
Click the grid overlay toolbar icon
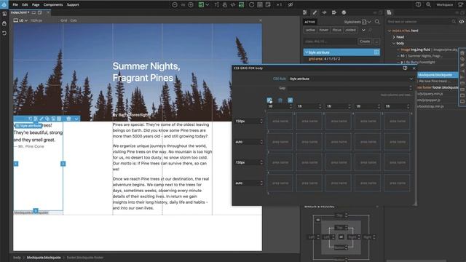(260, 5)
